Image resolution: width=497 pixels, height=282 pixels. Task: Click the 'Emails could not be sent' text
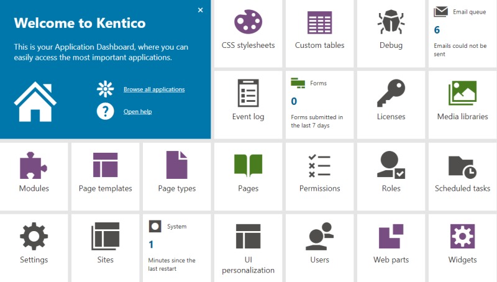pyautogui.click(x=460, y=50)
